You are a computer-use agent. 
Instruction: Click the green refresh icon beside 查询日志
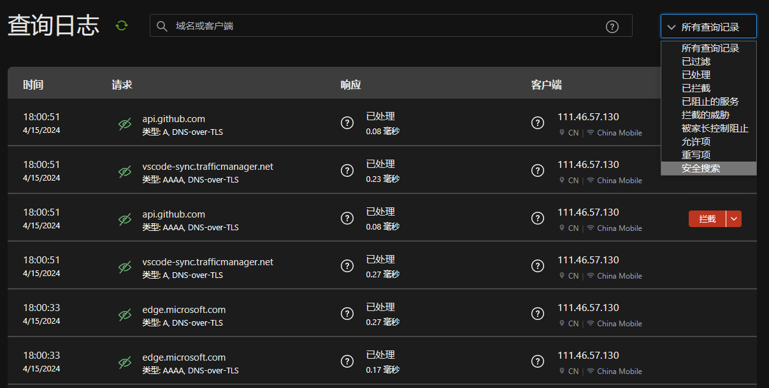pos(122,25)
